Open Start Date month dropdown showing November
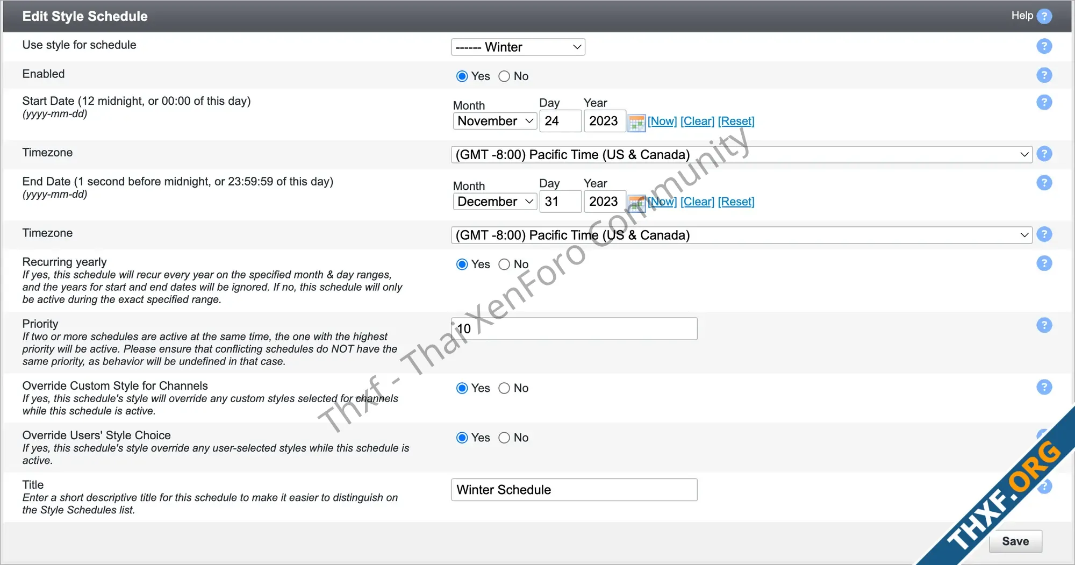 point(495,121)
